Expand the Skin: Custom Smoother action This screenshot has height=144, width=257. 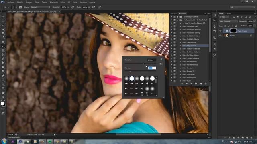[180, 58]
